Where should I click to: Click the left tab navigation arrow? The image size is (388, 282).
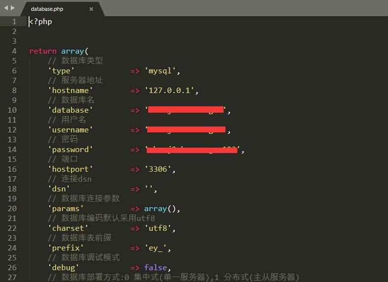point(6,8)
